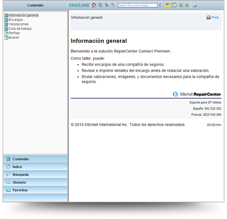This screenshot has height=219, width=227.
Task: Go to the next topic with the green forward arrows
Action: (x=187, y=5)
